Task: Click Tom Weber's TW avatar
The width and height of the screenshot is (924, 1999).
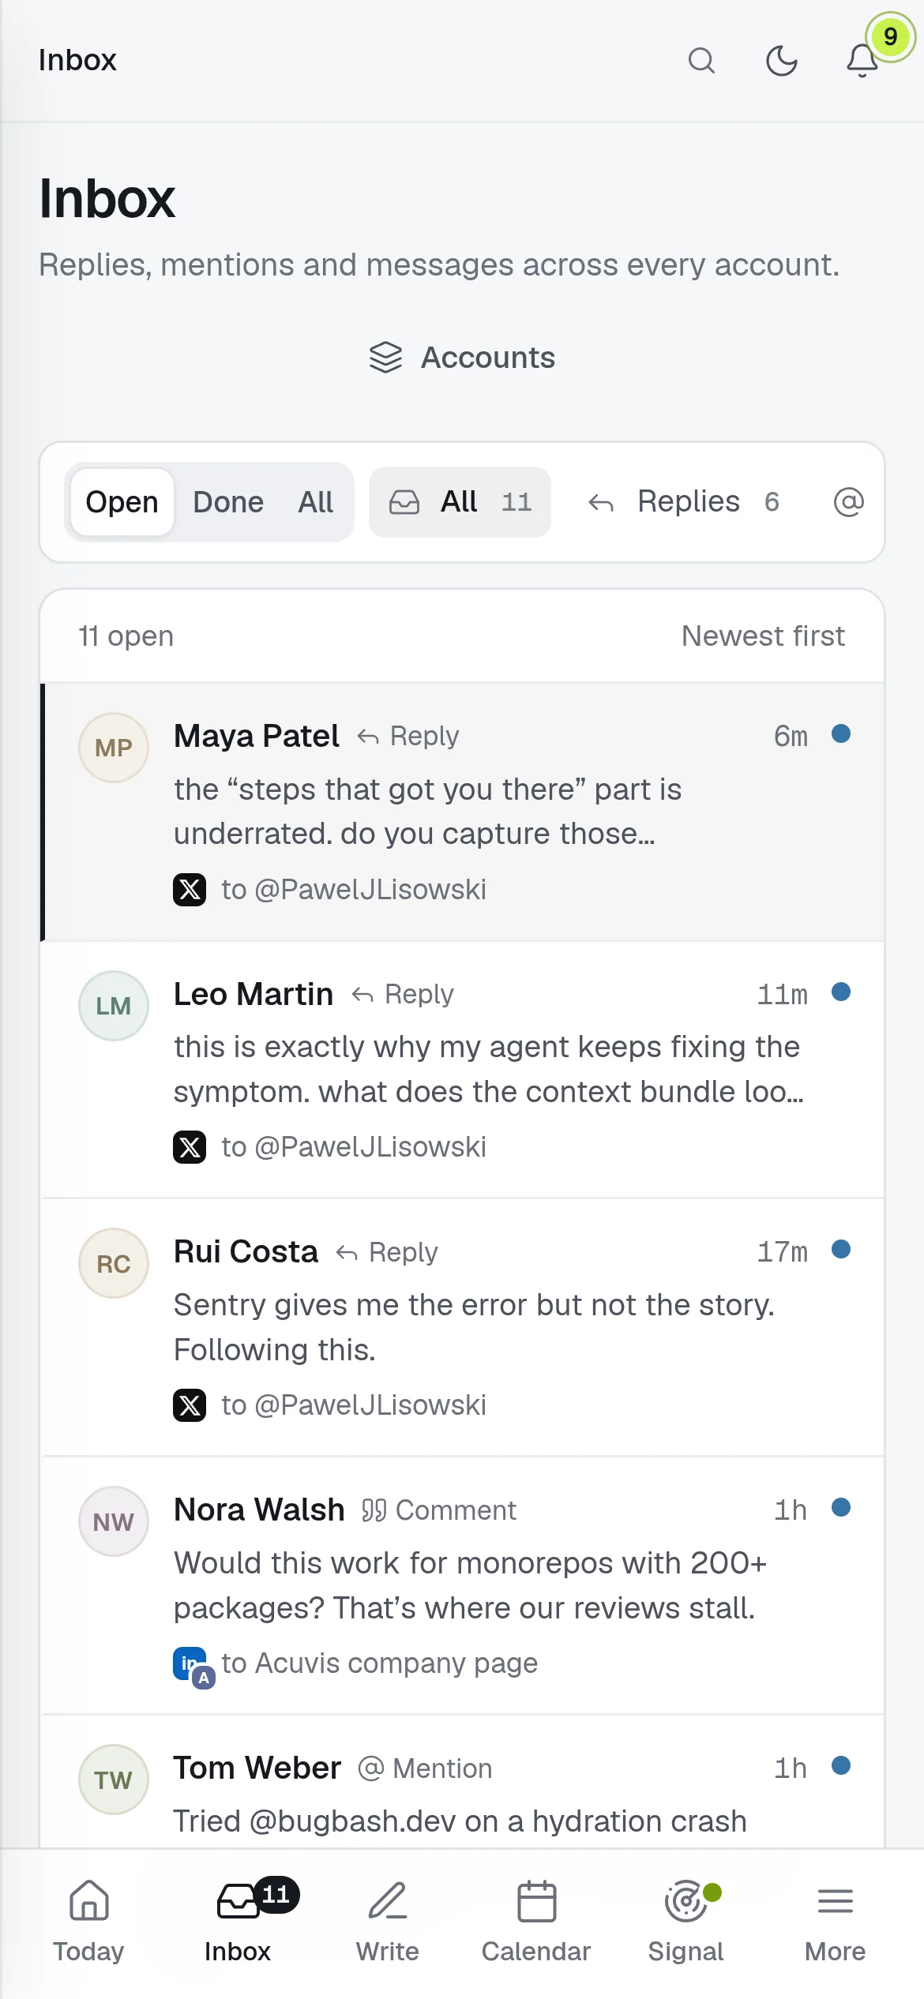Action: [114, 1780]
